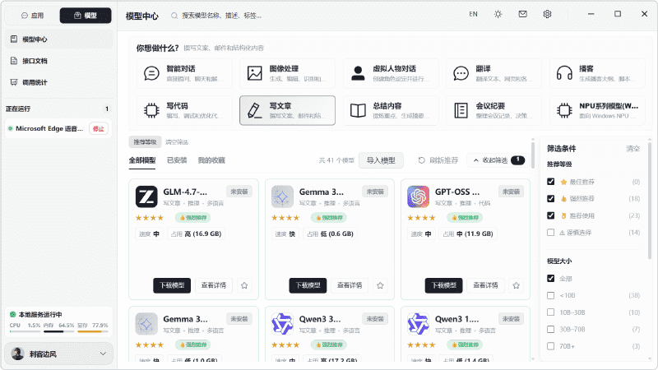
Task: Remove the 推荐等级 active filter chip
Action: click(x=145, y=142)
